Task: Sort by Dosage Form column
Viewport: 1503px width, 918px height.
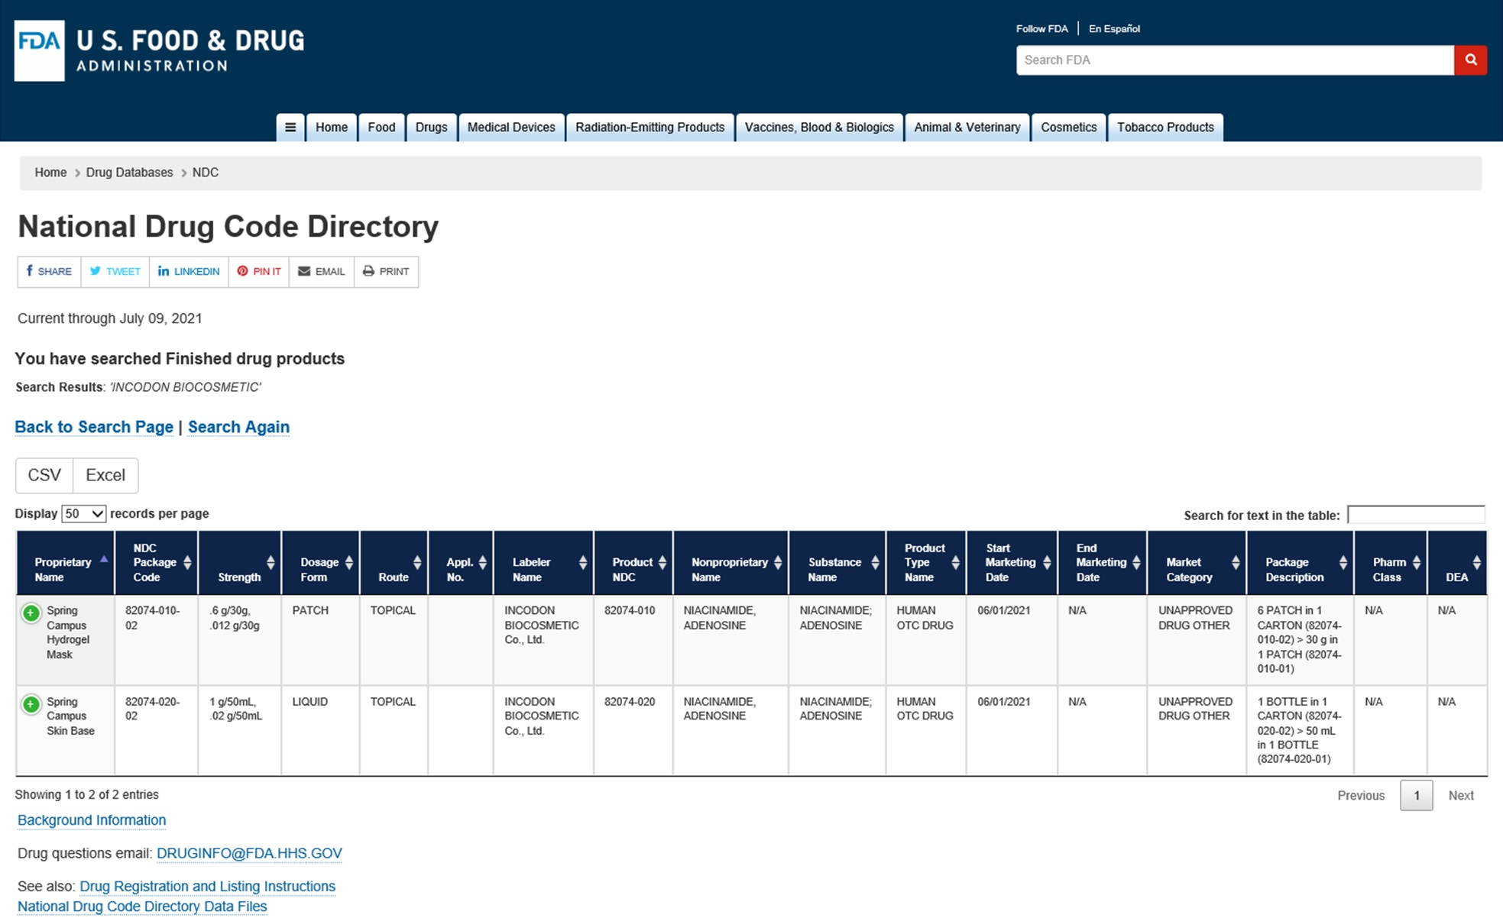Action: click(321, 563)
